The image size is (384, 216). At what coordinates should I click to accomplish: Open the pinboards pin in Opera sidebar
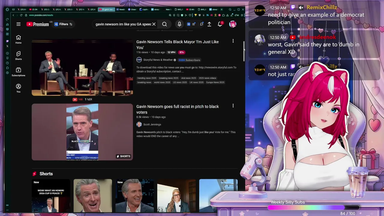click(7, 58)
